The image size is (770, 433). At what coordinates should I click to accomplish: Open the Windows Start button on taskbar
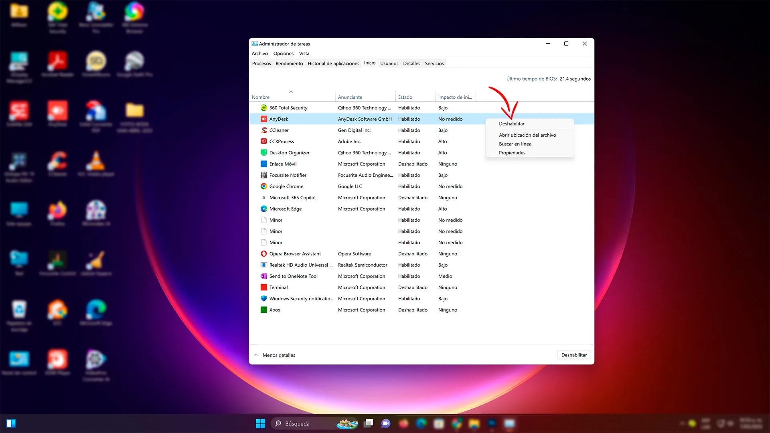[x=260, y=423]
